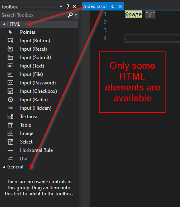The image size is (180, 207).
Task: Select the Div label
Action: click(24, 159)
